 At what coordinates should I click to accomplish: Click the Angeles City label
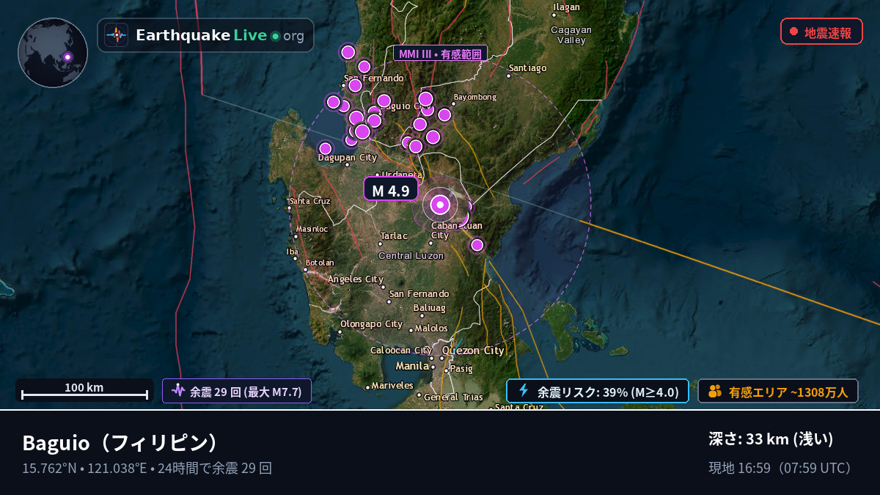[x=356, y=279]
